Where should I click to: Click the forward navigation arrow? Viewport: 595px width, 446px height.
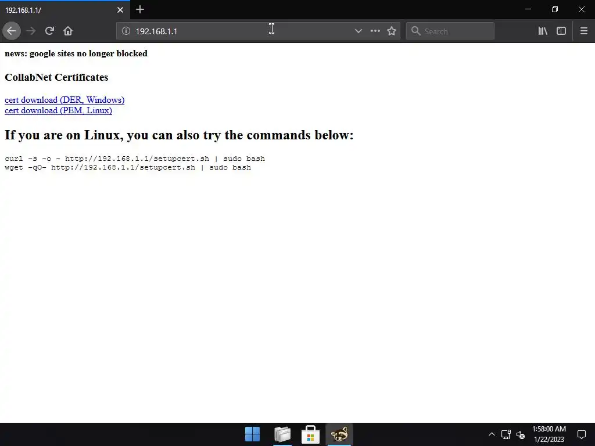pos(31,31)
